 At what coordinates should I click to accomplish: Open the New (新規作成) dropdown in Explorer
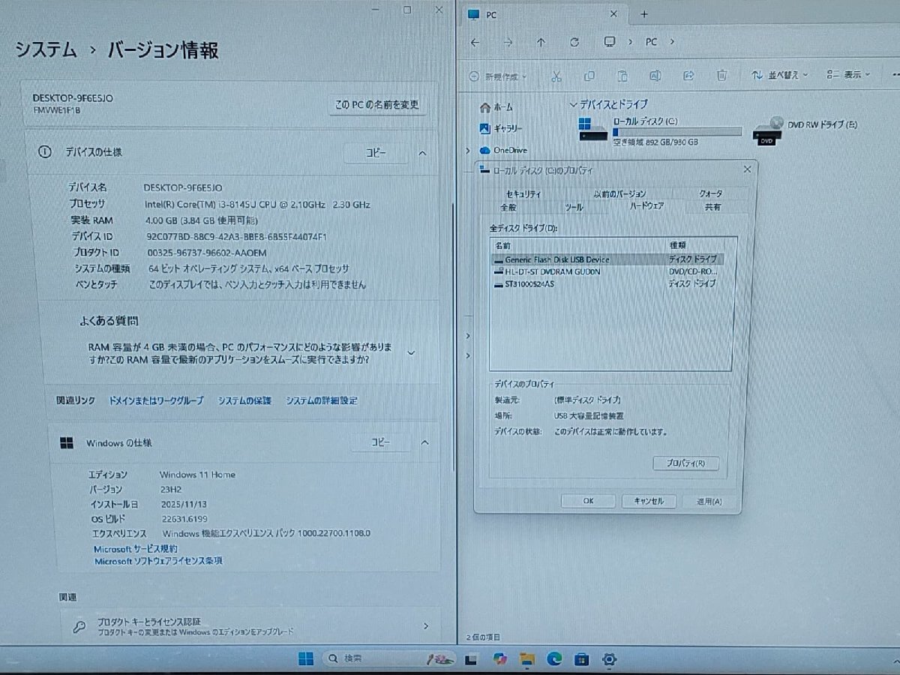[x=498, y=76]
